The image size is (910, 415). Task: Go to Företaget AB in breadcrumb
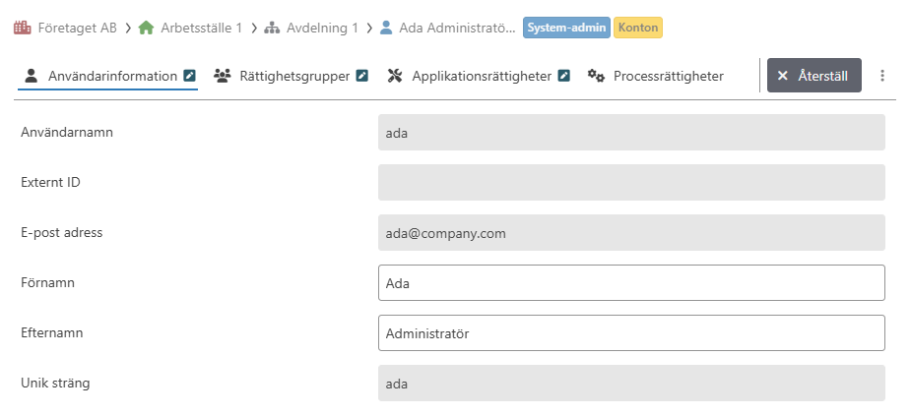point(77,28)
